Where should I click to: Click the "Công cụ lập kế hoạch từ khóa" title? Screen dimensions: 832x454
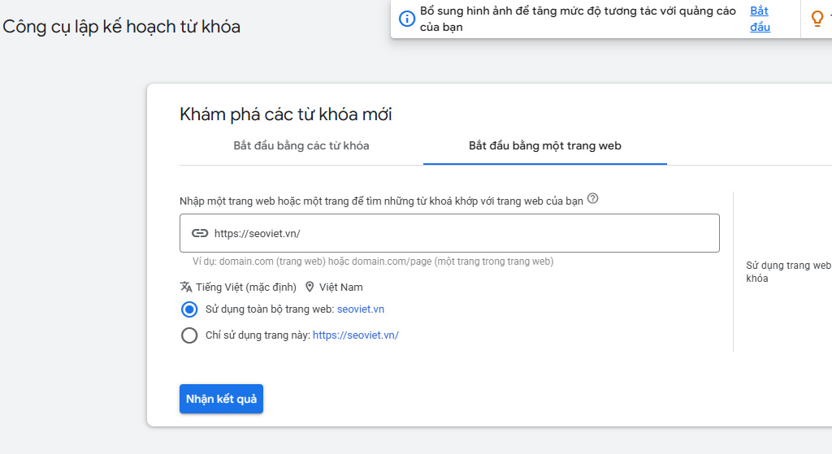coord(122,27)
